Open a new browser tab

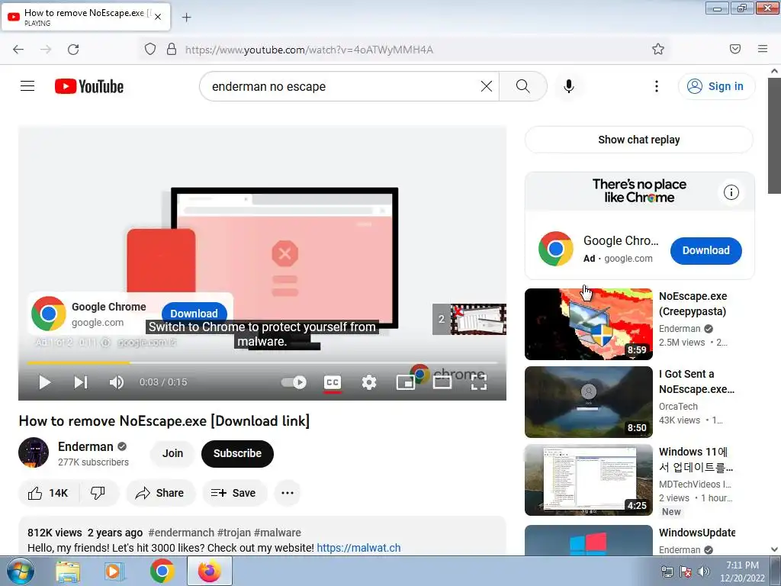pos(186,18)
